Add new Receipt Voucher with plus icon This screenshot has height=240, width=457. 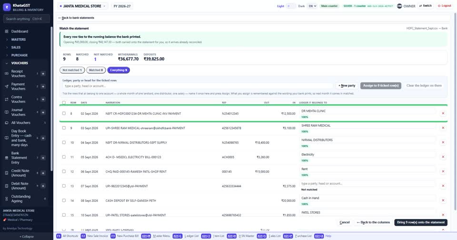click(x=43, y=74)
